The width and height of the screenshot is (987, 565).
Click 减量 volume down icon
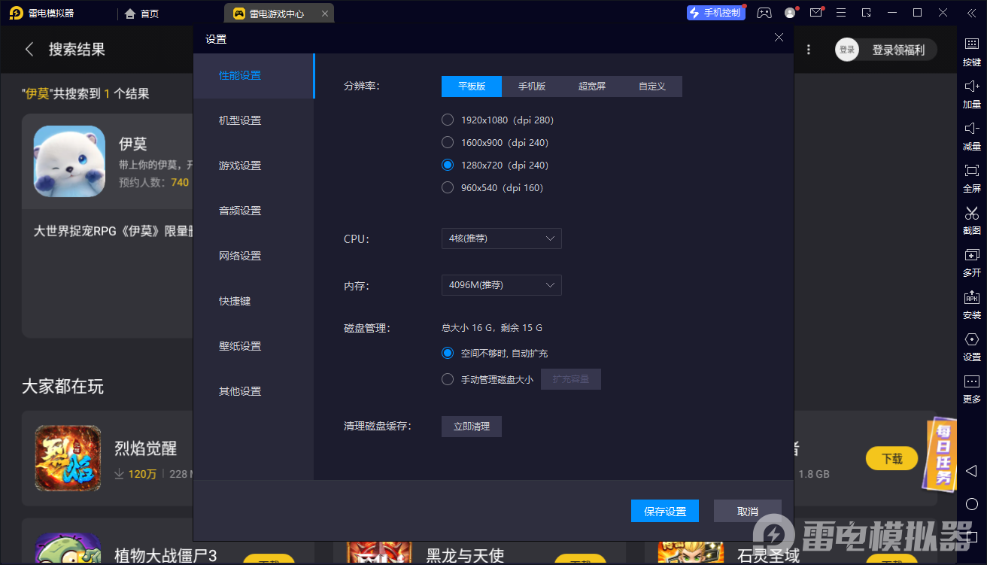[972, 136]
